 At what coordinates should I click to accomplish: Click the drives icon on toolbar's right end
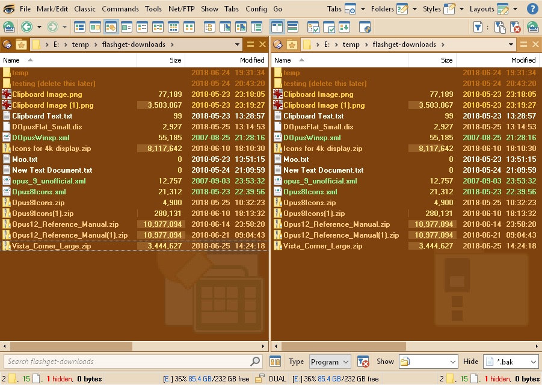click(532, 27)
